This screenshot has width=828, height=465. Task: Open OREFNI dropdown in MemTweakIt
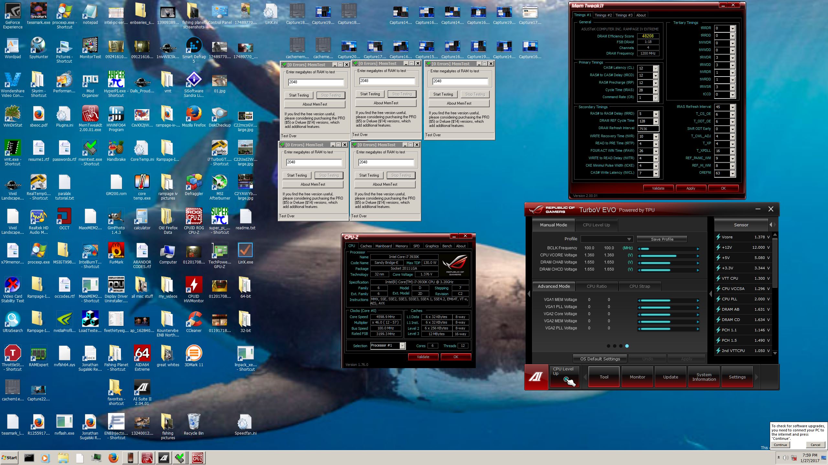click(733, 173)
